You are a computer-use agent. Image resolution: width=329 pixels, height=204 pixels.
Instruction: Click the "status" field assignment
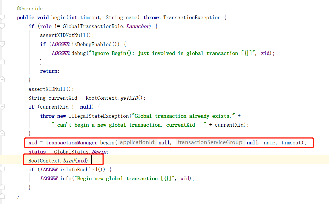tap(37, 152)
